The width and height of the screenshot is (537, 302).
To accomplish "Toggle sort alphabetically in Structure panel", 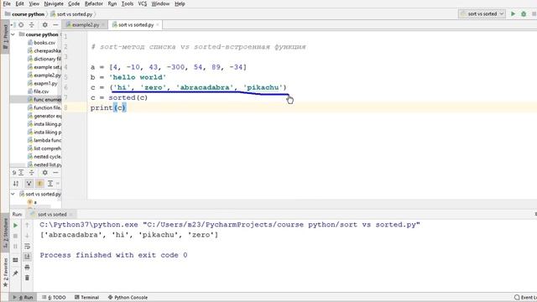I will tap(16, 184).
